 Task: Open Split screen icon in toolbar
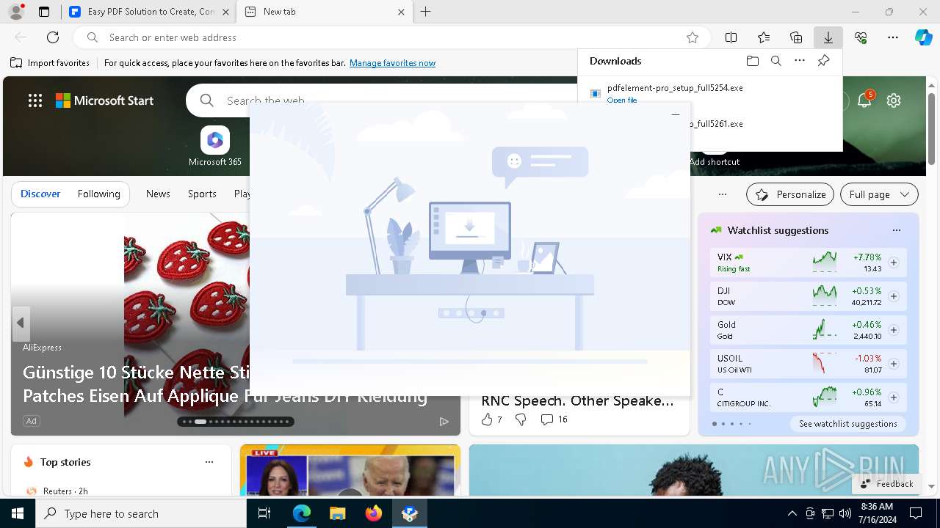click(x=731, y=37)
